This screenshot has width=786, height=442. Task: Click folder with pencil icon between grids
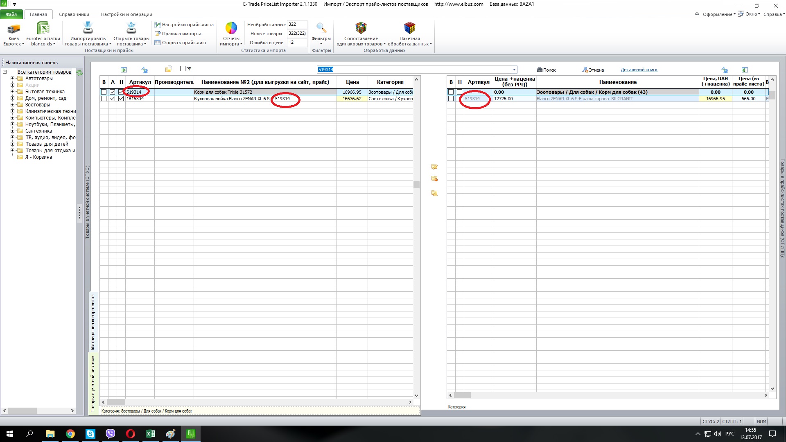[434, 167]
